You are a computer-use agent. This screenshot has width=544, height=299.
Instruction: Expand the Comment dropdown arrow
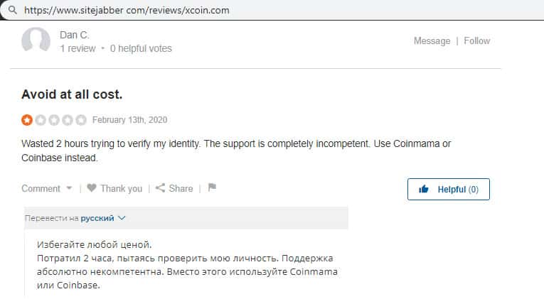69,189
